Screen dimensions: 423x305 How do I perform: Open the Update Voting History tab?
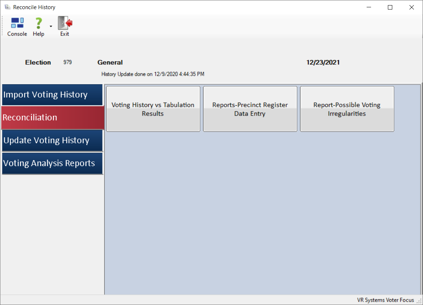coord(52,140)
